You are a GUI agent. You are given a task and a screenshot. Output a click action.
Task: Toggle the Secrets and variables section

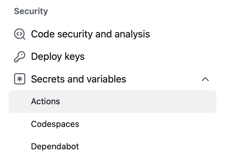coord(112,79)
